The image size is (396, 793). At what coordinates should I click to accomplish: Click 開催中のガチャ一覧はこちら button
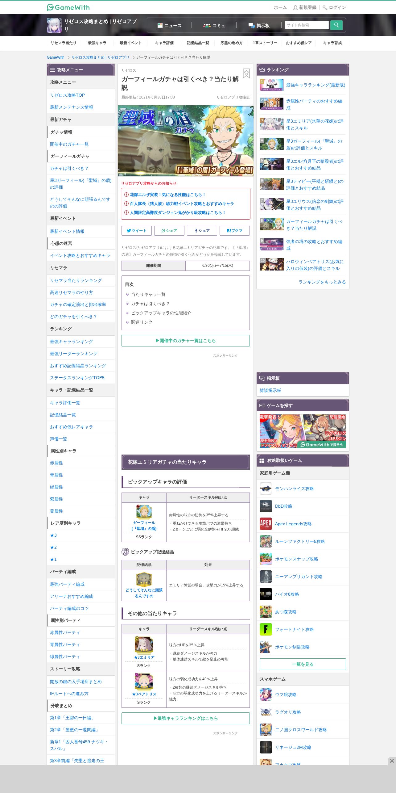(186, 341)
